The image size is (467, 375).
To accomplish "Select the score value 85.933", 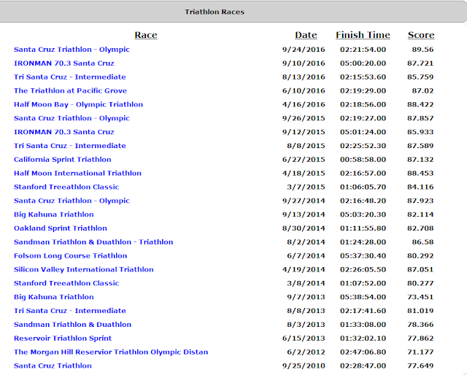I will 420,132.
